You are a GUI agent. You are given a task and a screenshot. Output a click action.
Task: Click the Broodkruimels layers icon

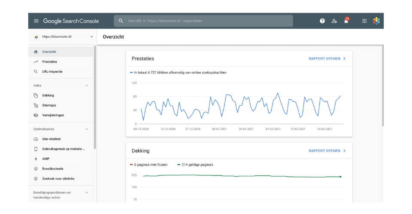(x=36, y=169)
